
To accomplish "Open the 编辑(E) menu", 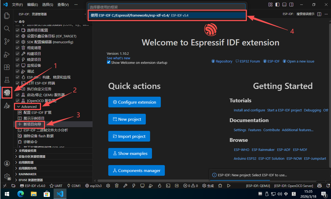I will pos(33,5).
